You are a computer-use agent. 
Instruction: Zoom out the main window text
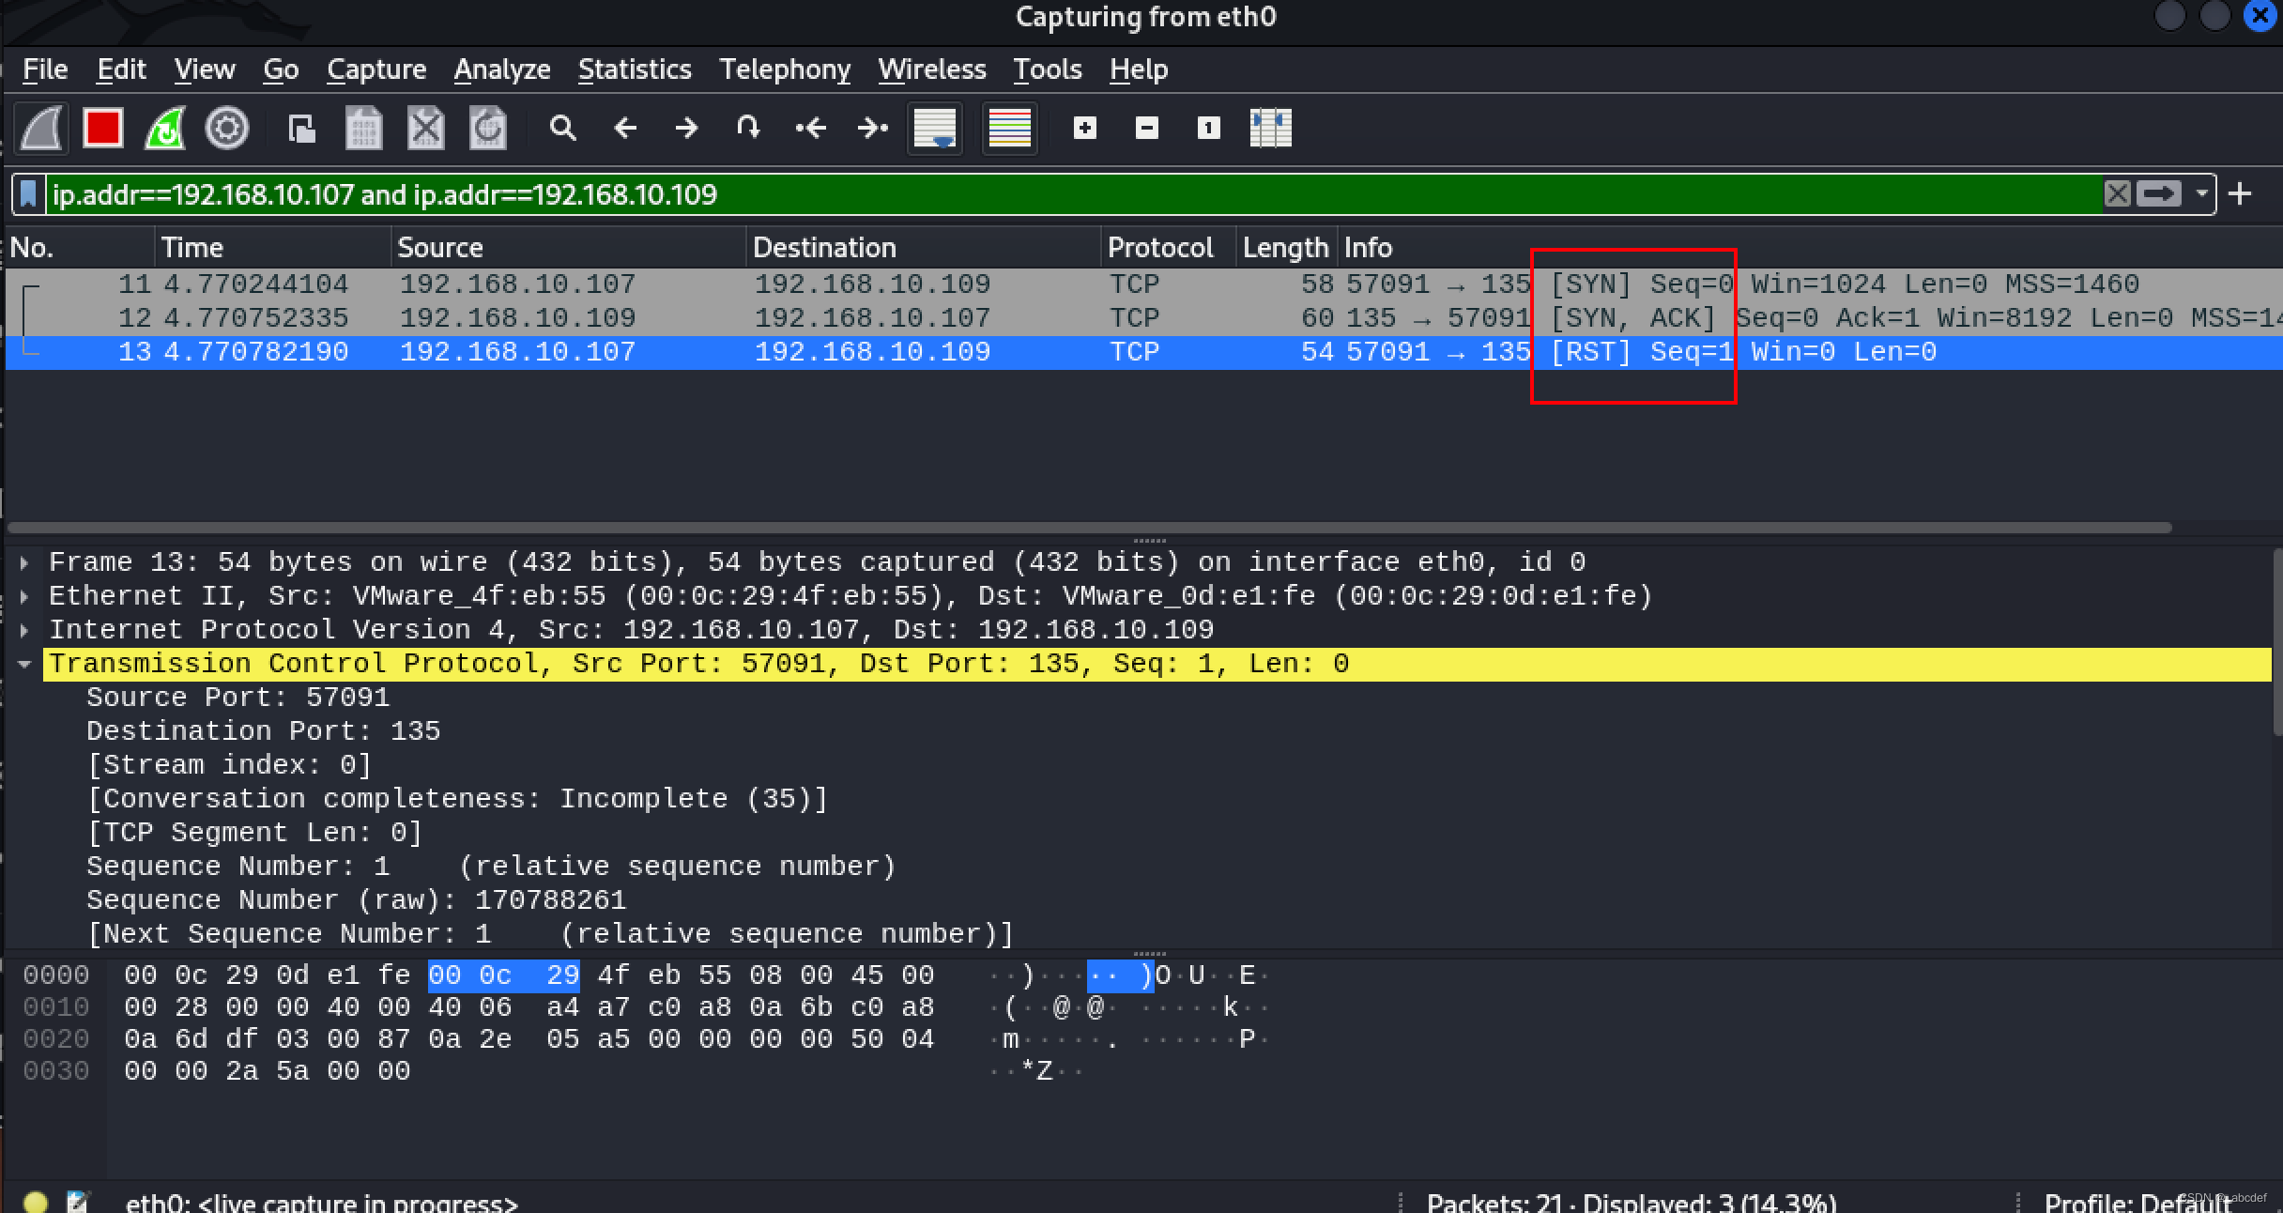(1147, 128)
